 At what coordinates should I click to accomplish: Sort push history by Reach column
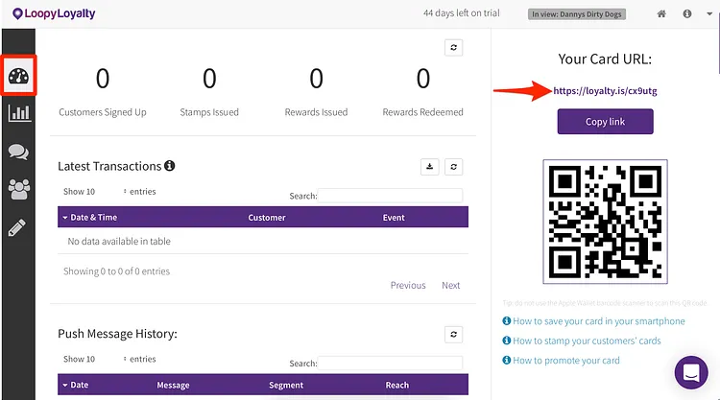coord(396,386)
